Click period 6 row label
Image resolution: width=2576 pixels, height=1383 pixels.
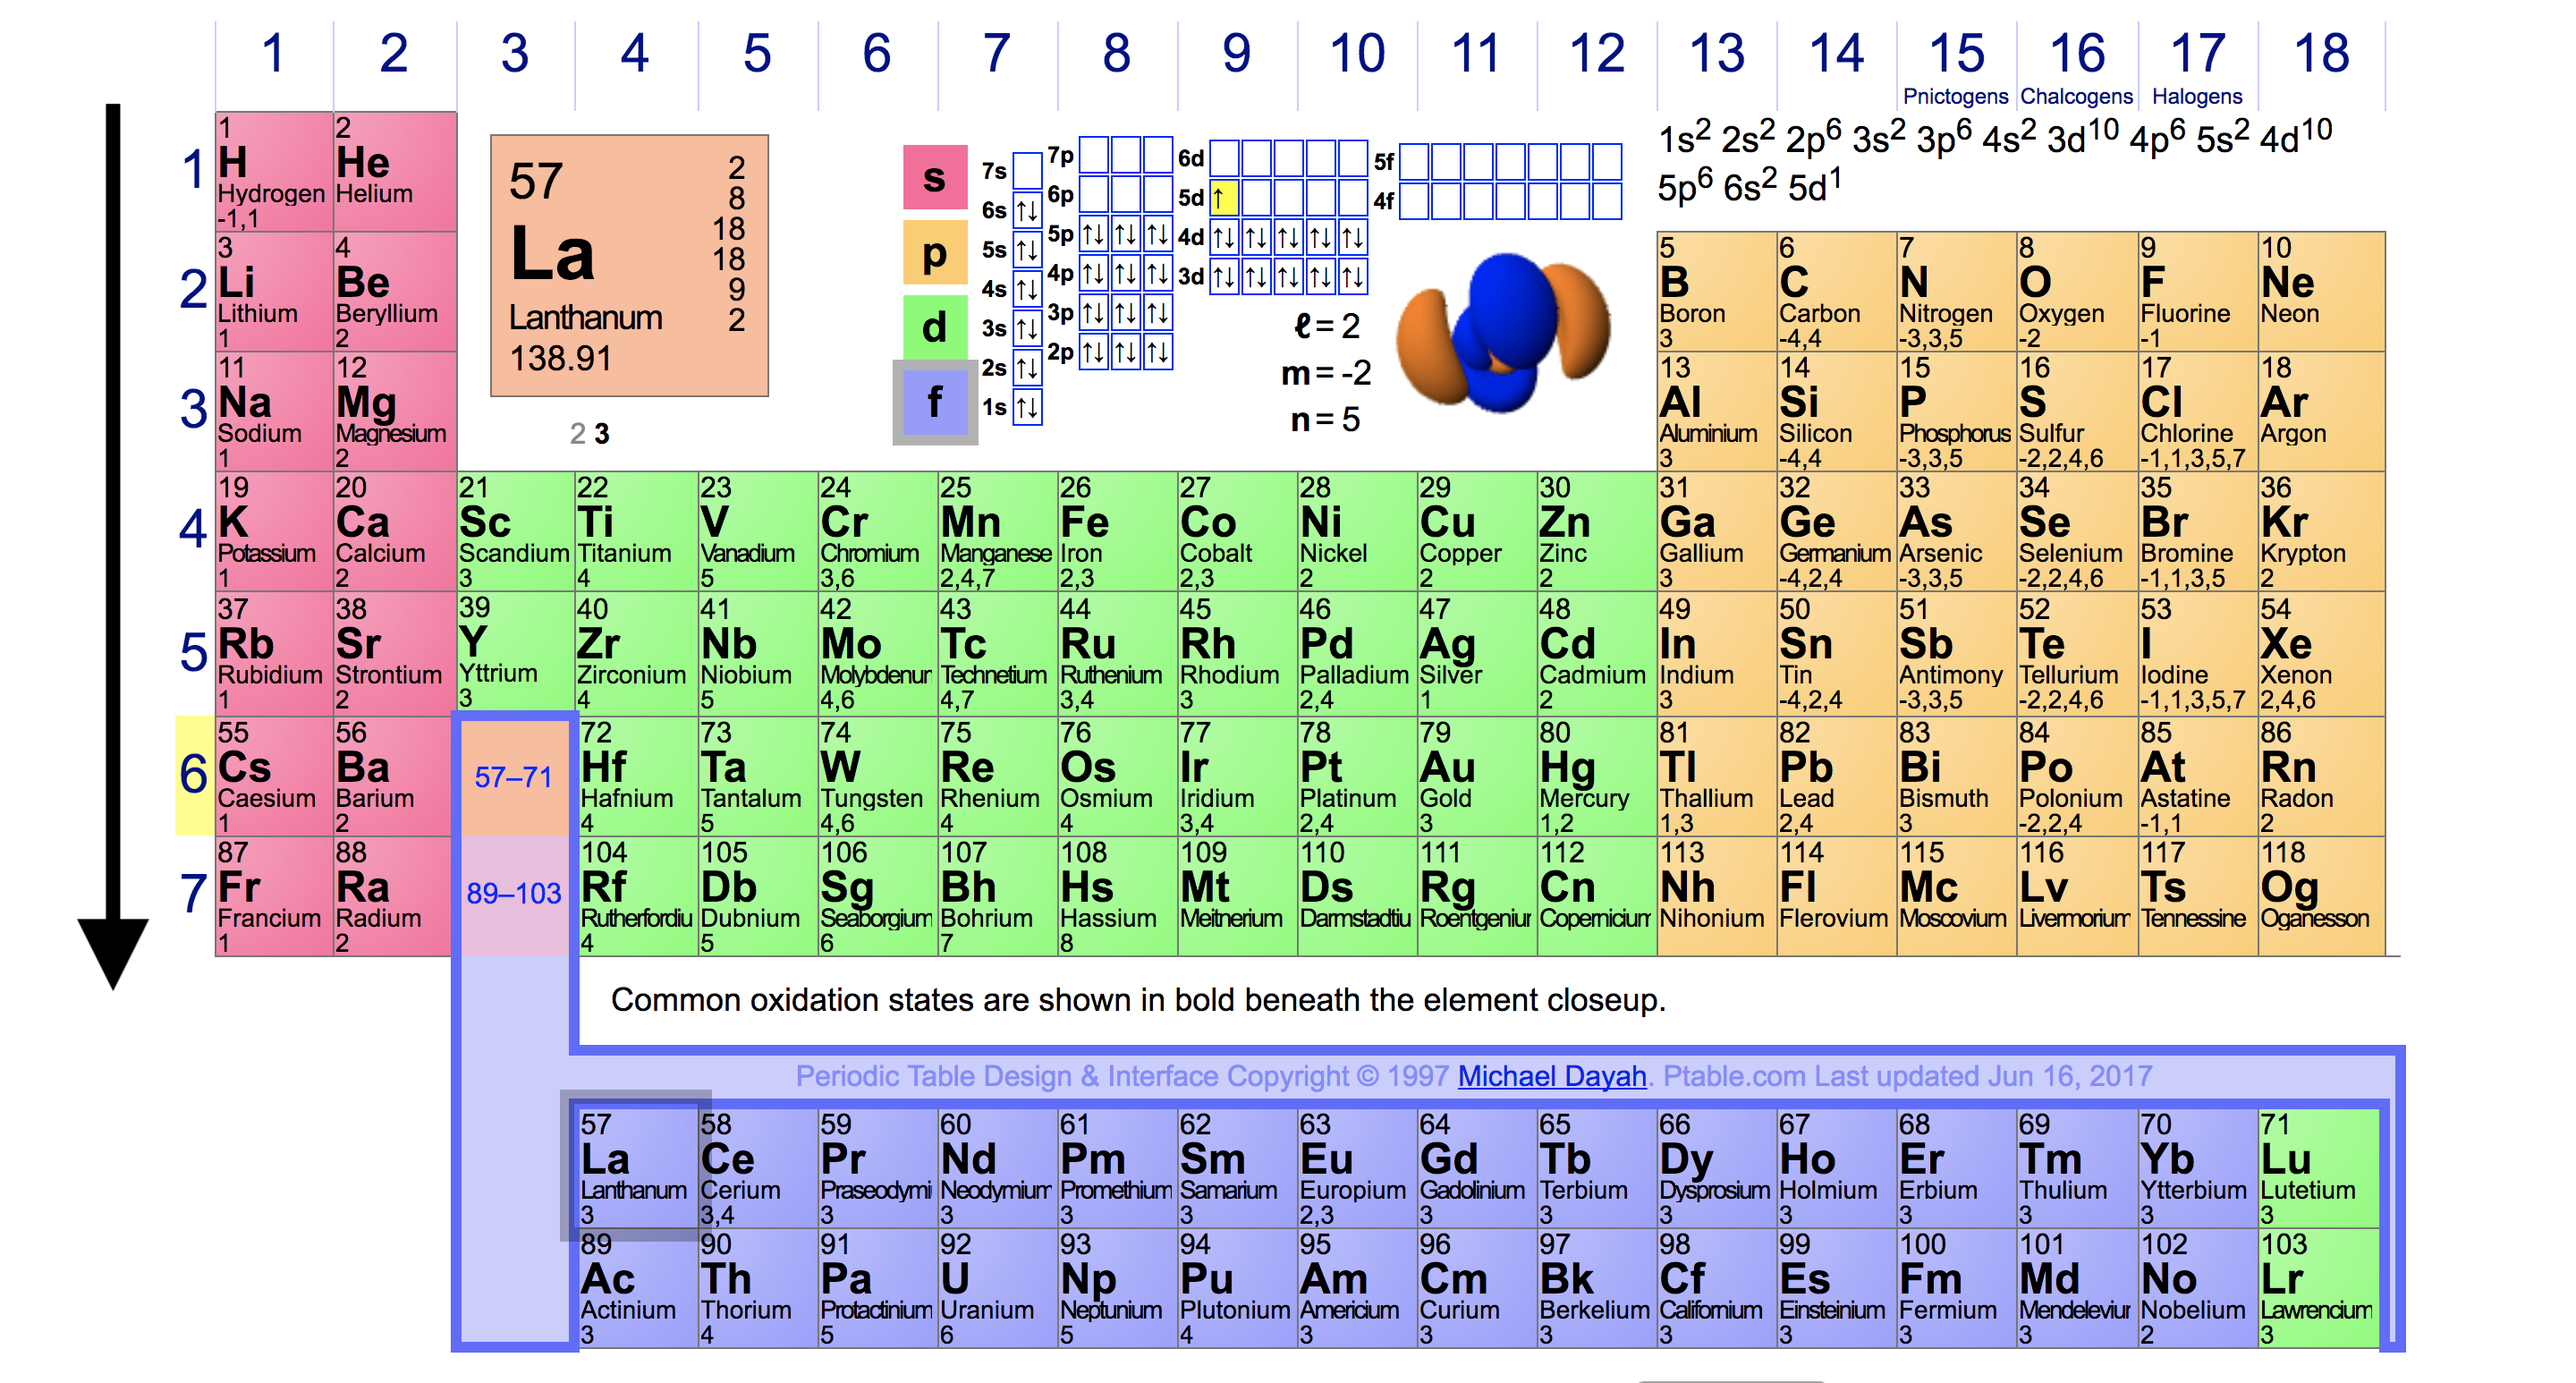tap(194, 775)
